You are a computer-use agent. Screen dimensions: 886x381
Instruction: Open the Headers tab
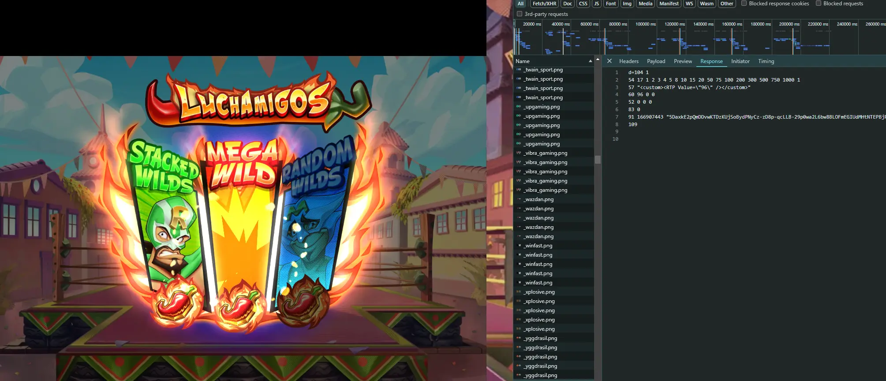tap(628, 61)
